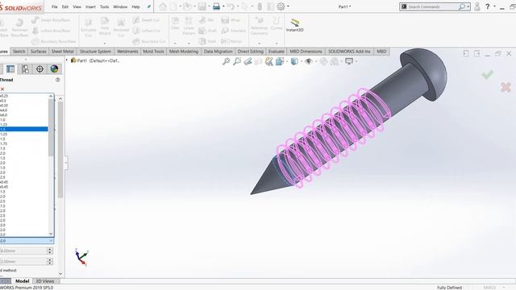Click the stepper beside the 6.00mm field

click(x=50, y=251)
